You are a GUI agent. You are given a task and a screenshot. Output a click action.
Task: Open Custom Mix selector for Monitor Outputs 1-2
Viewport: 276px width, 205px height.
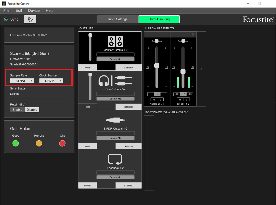coord(115,59)
